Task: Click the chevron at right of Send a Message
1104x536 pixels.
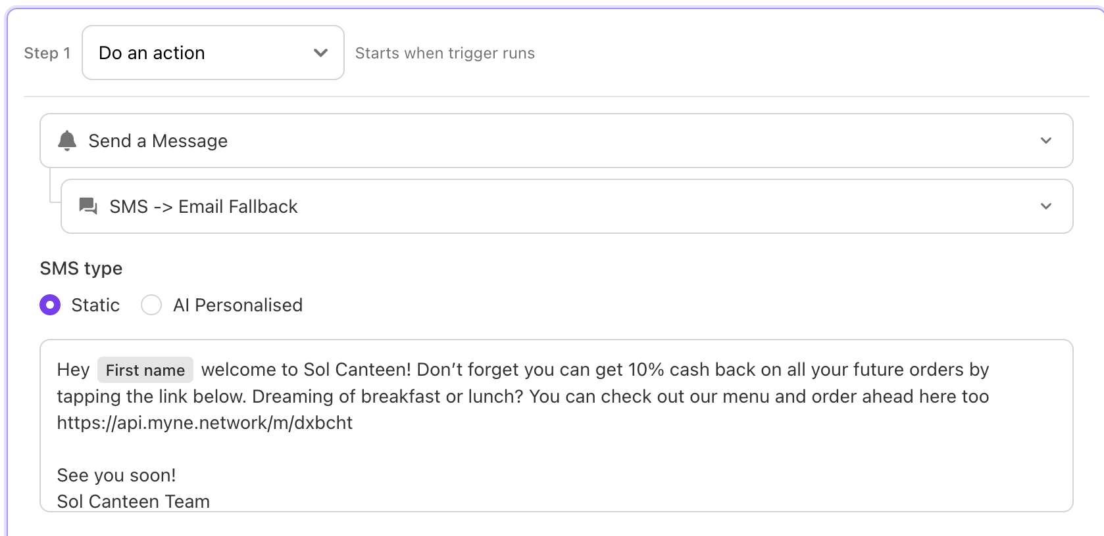Action: [x=1046, y=141]
